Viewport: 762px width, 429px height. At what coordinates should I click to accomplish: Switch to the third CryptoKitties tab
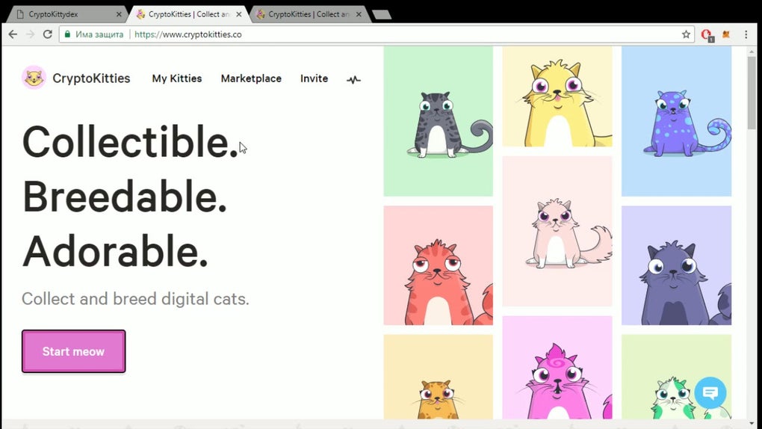pos(309,14)
